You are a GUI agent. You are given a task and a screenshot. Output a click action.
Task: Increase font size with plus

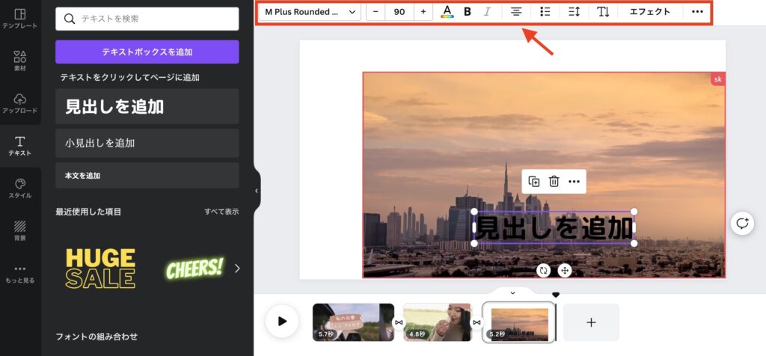coord(423,12)
